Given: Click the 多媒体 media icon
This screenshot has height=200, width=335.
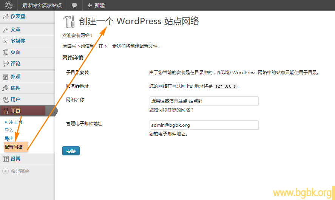Looking at the screenshot, I should click(x=5, y=41).
